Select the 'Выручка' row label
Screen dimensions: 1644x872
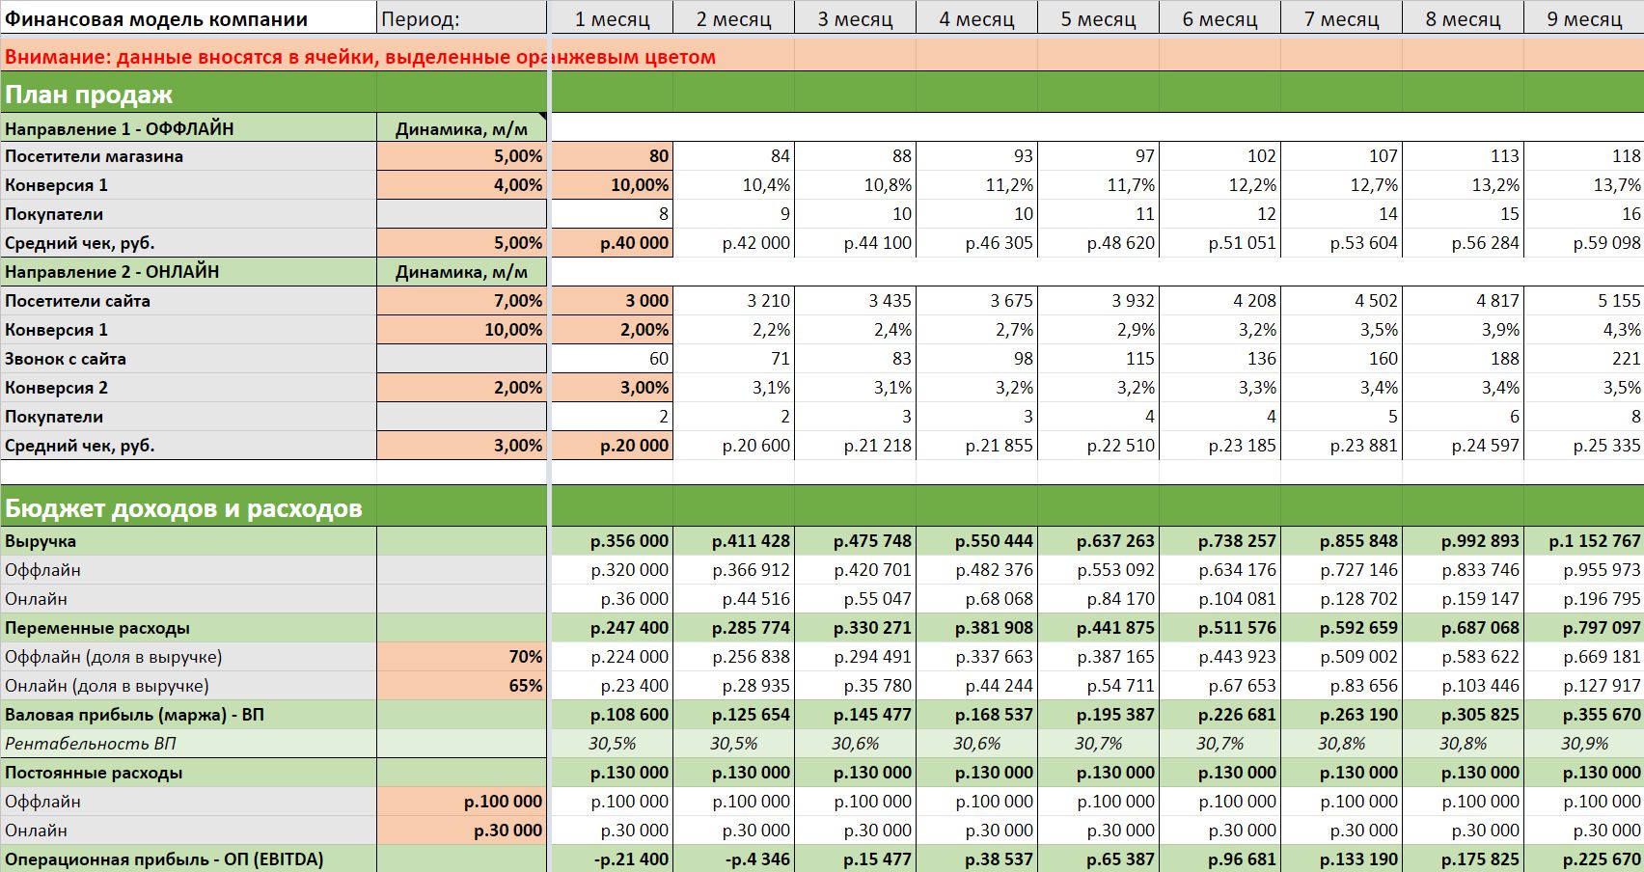click(188, 541)
